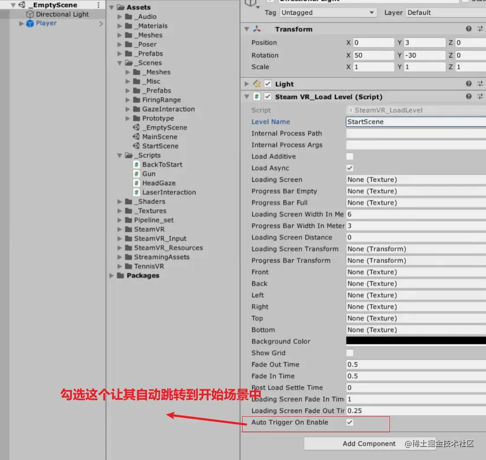The image size is (486, 460).
Task: Collapse the Assets root folder
Action: click(x=112, y=7)
